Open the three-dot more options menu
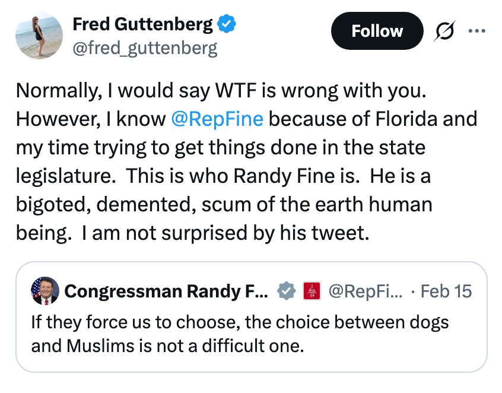The image size is (502, 393). pyautogui.click(x=478, y=31)
